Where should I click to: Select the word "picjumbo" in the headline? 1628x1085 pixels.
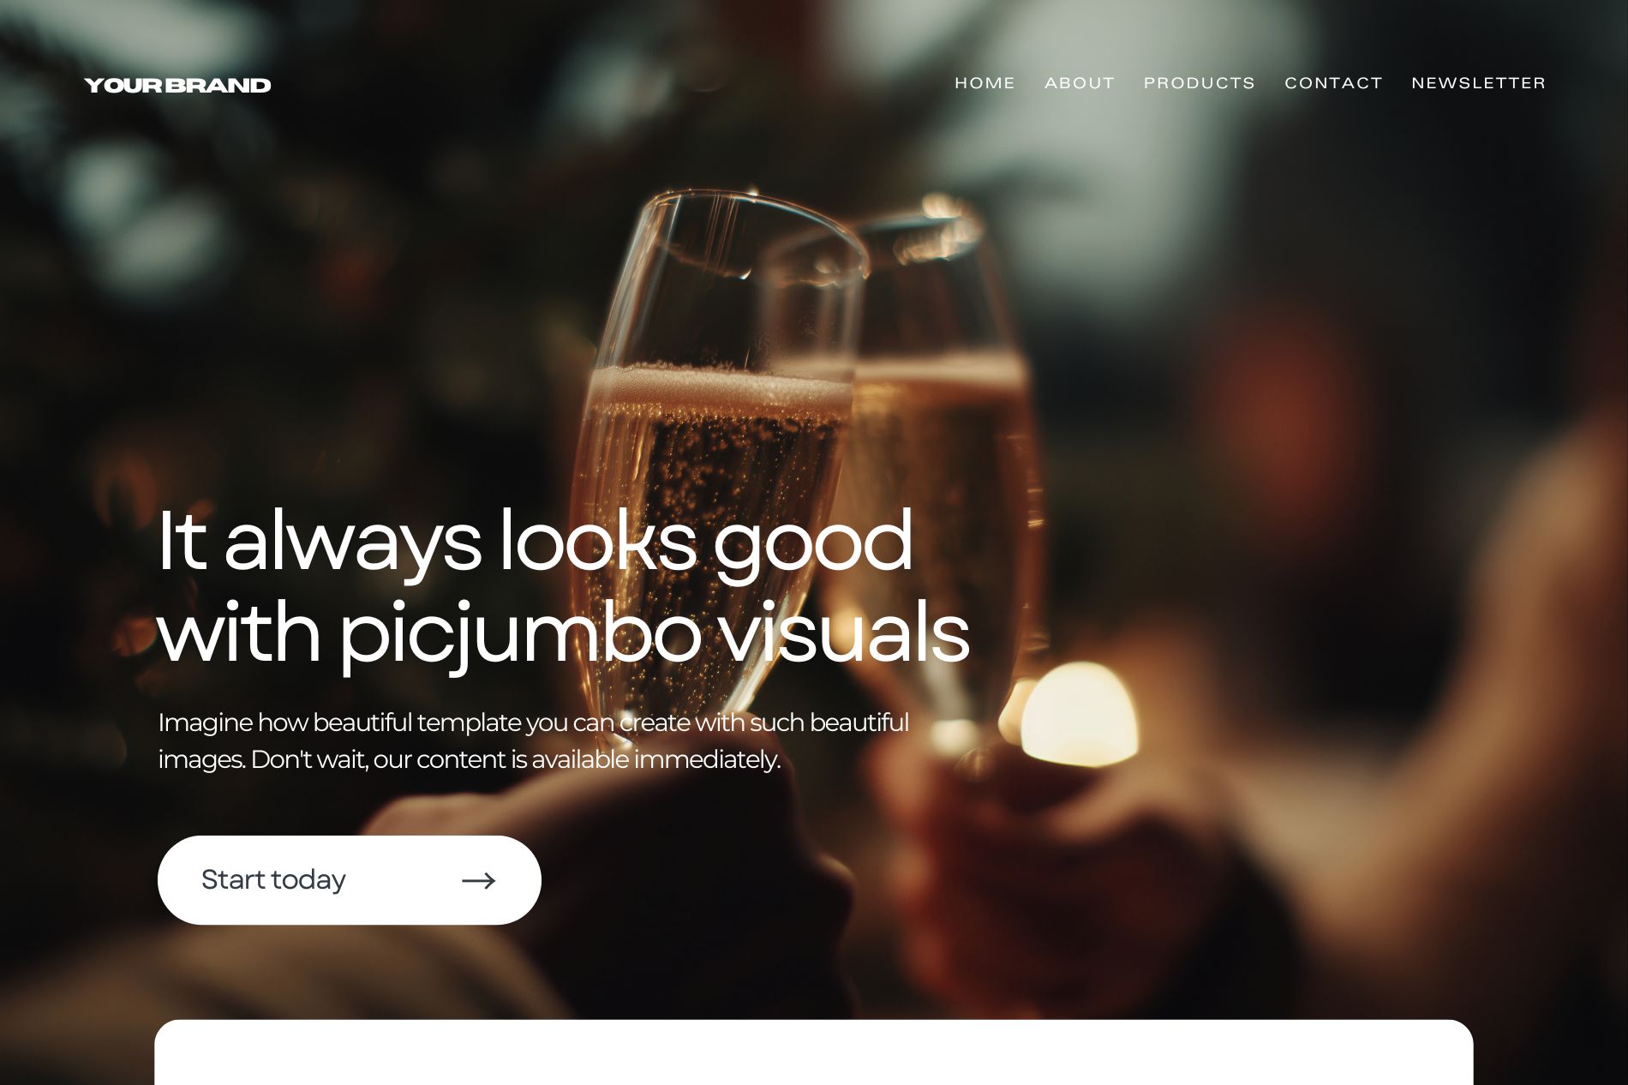[x=520, y=637]
